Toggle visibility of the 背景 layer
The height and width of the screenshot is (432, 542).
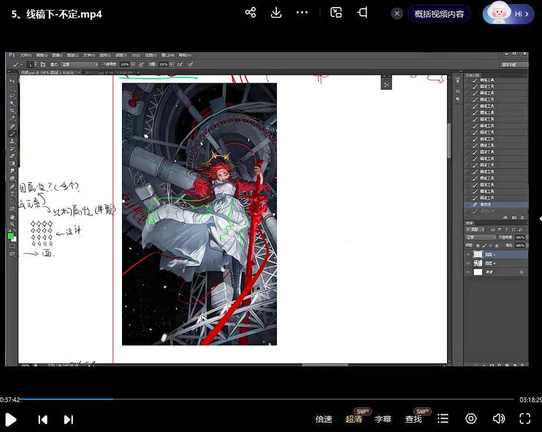pos(468,273)
